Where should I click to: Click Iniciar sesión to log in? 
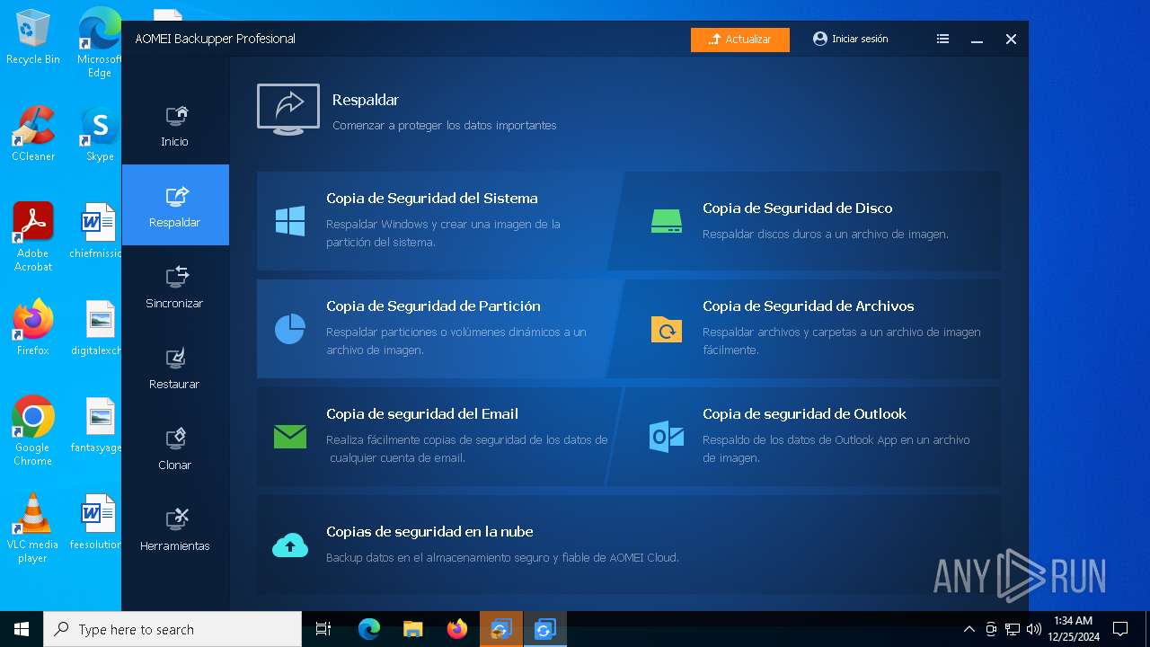pyautogui.click(x=850, y=39)
